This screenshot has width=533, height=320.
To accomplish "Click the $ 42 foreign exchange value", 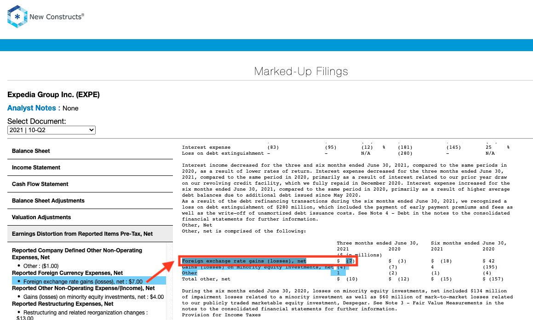I will click(488, 261).
